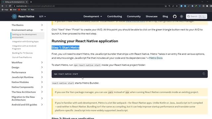Toggle the light/dark theme sun icon
Viewport: 212px width, 119px height.
pyautogui.click(x=182, y=17)
